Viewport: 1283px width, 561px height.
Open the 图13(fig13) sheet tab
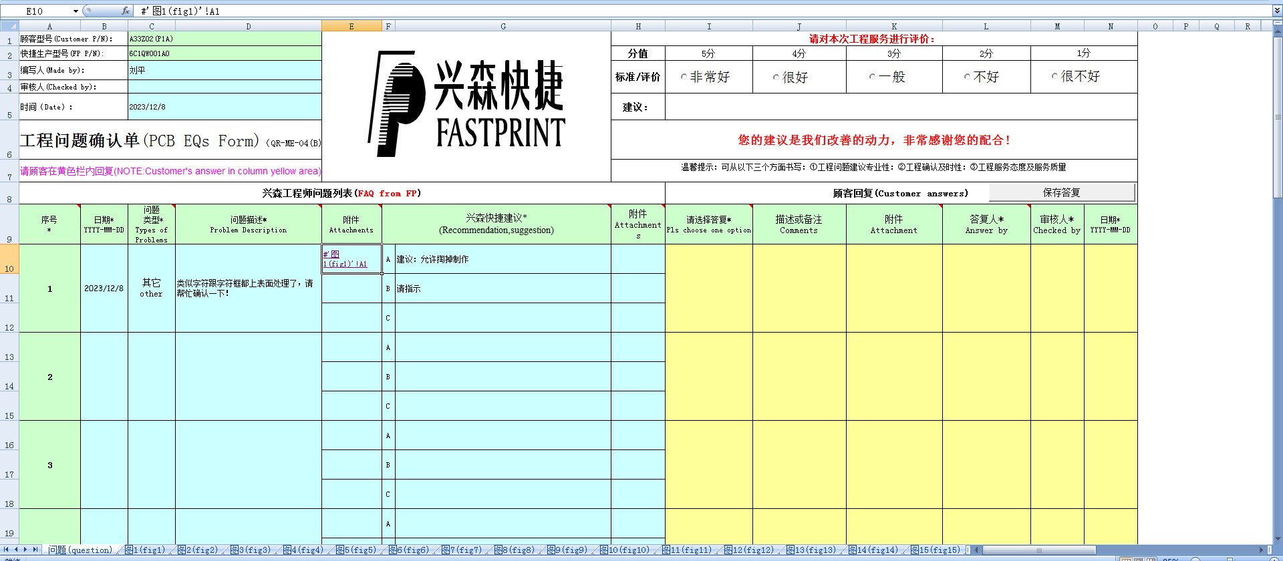812,550
